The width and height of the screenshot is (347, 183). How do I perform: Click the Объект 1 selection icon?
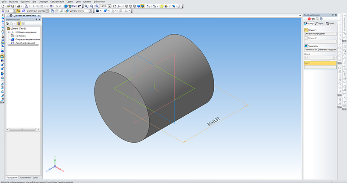pyautogui.click(x=306, y=30)
